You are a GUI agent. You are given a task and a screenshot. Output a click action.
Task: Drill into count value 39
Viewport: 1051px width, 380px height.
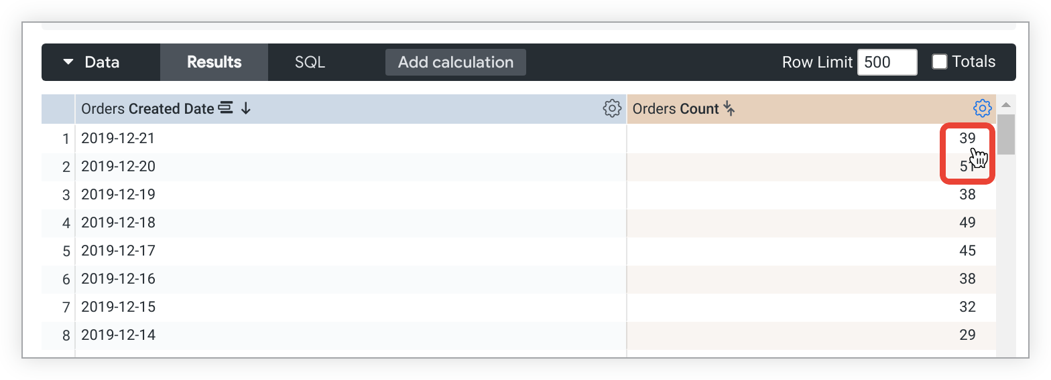[967, 138]
